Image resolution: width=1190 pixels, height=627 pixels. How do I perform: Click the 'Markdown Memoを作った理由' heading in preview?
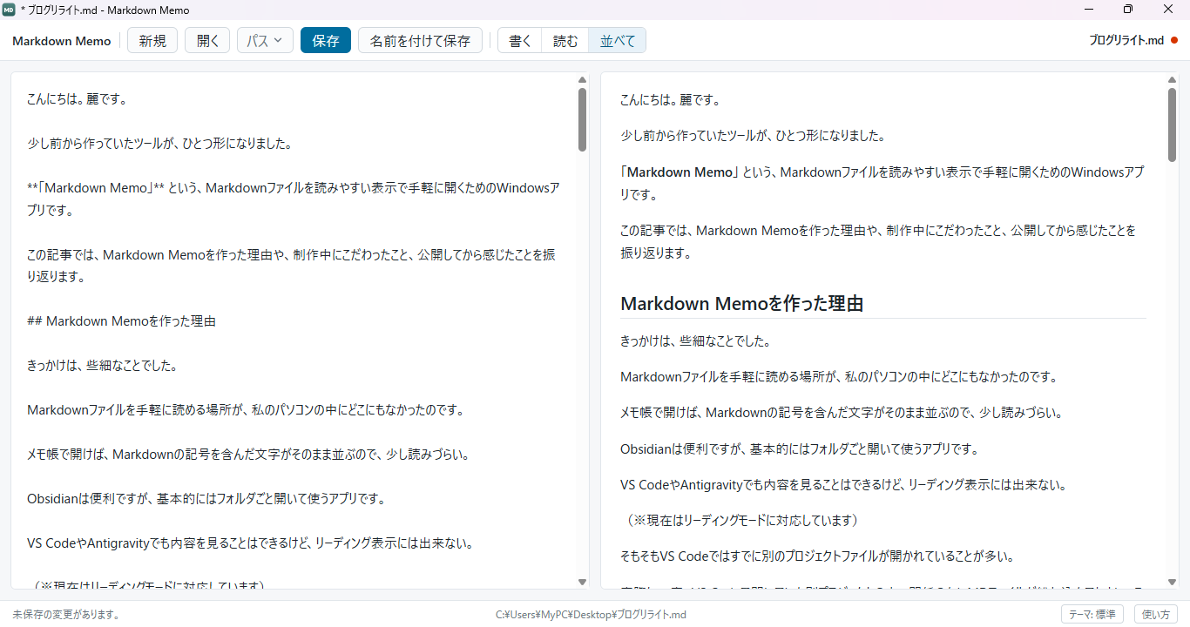click(x=741, y=304)
